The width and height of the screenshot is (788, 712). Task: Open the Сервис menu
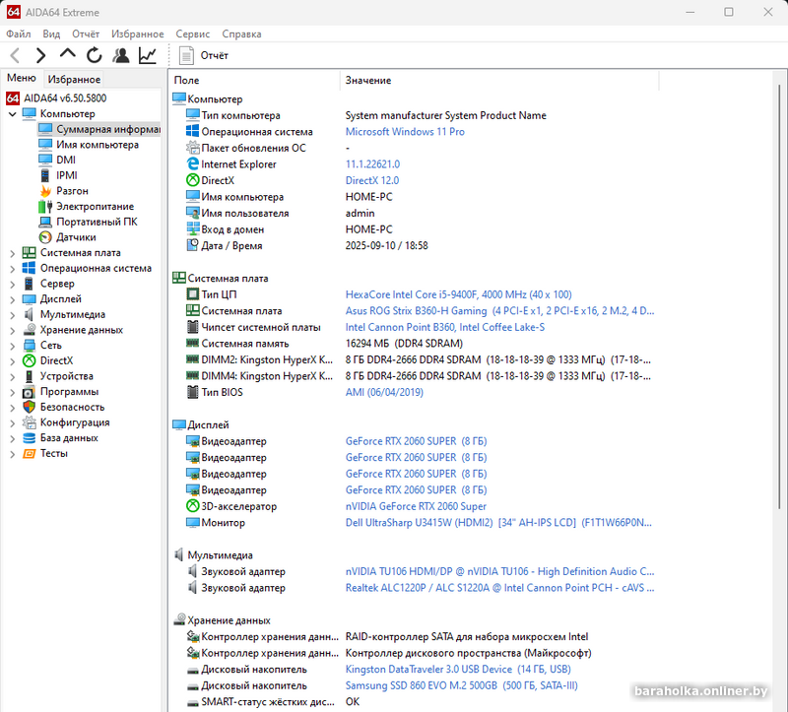[x=192, y=34]
